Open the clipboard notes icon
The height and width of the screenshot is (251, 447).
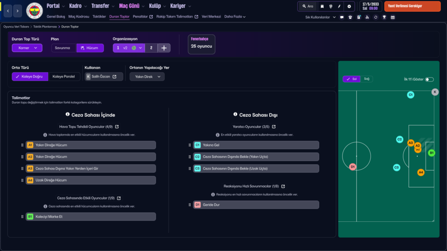coord(359,17)
